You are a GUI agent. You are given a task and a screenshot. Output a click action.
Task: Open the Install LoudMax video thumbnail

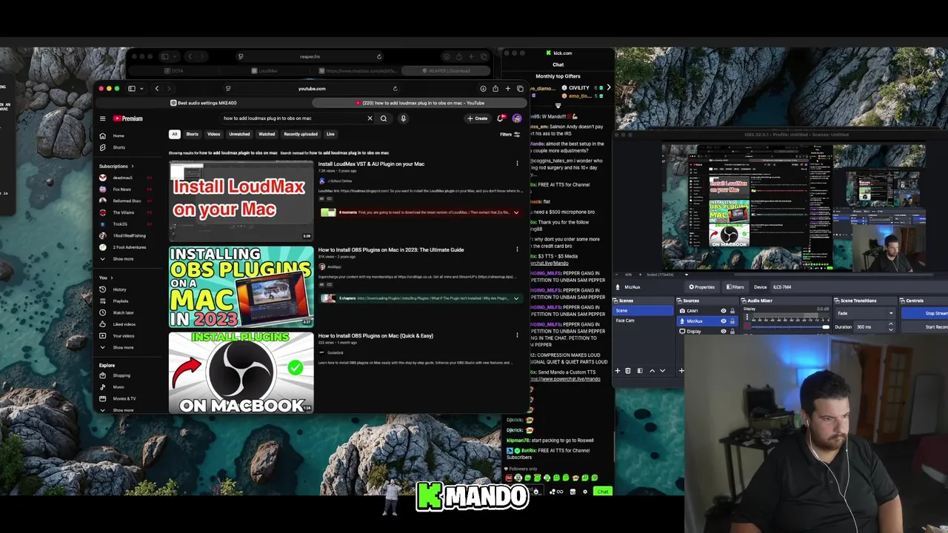point(241,201)
